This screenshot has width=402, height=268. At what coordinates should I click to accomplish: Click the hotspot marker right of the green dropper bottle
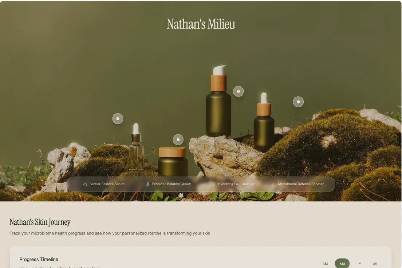click(298, 102)
